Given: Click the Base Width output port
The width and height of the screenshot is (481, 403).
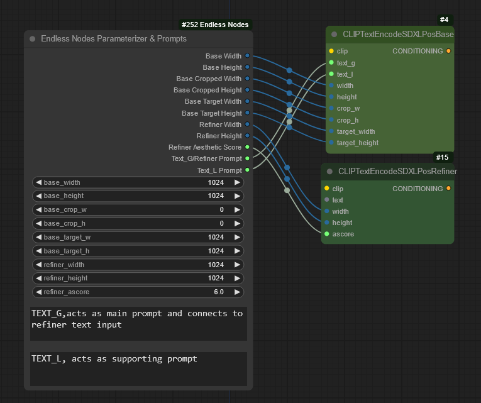Looking at the screenshot, I should pos(247,56).
